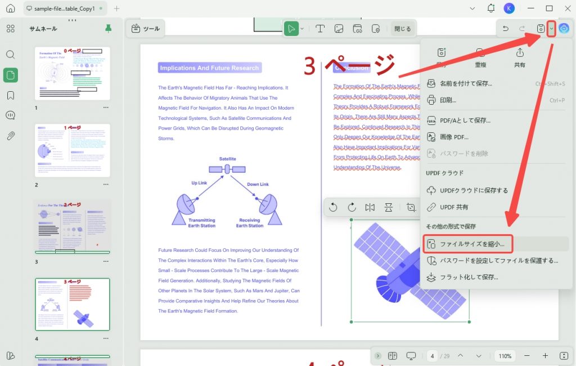Undo the last action
This screenshot has height=366, width=576.
(506, 28)
